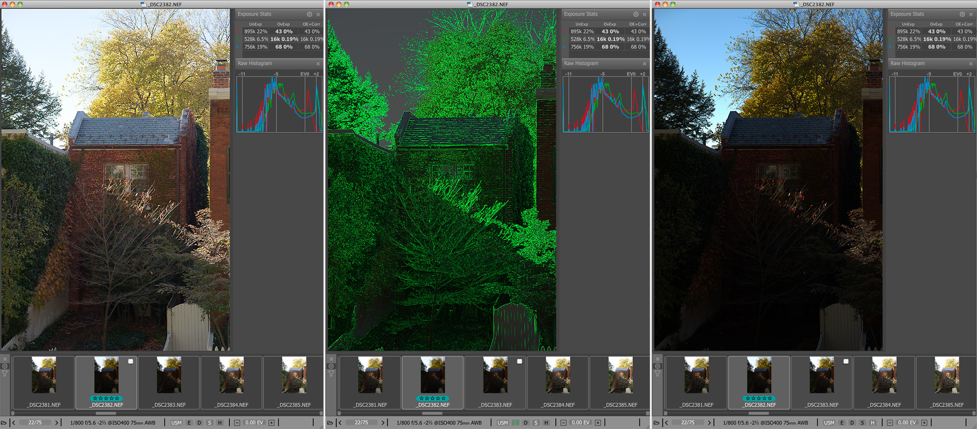Go to next image in left window
The image size is (977, 429).
(56, 423)
